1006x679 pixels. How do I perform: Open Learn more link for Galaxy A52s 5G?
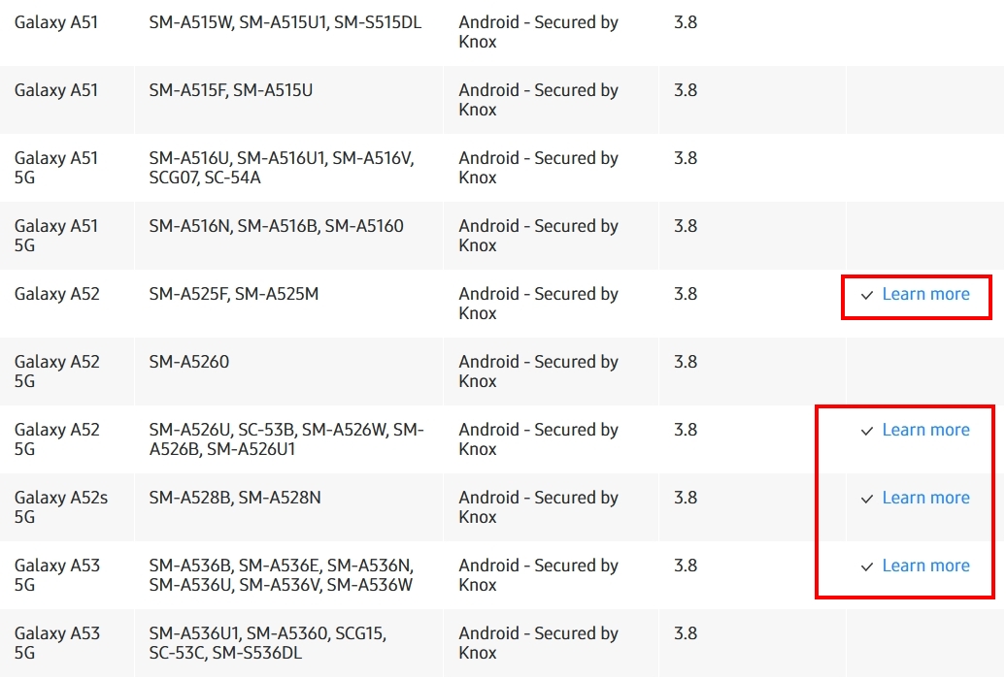point(925,499)
